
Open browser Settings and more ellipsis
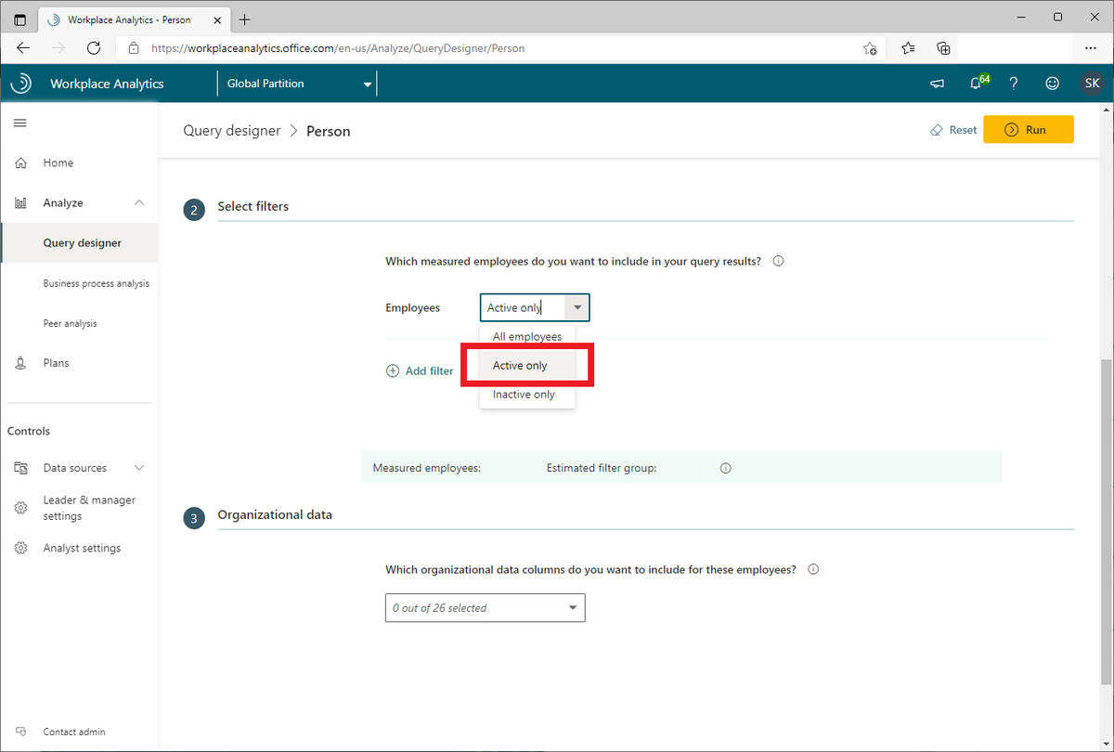[1091, 48]
